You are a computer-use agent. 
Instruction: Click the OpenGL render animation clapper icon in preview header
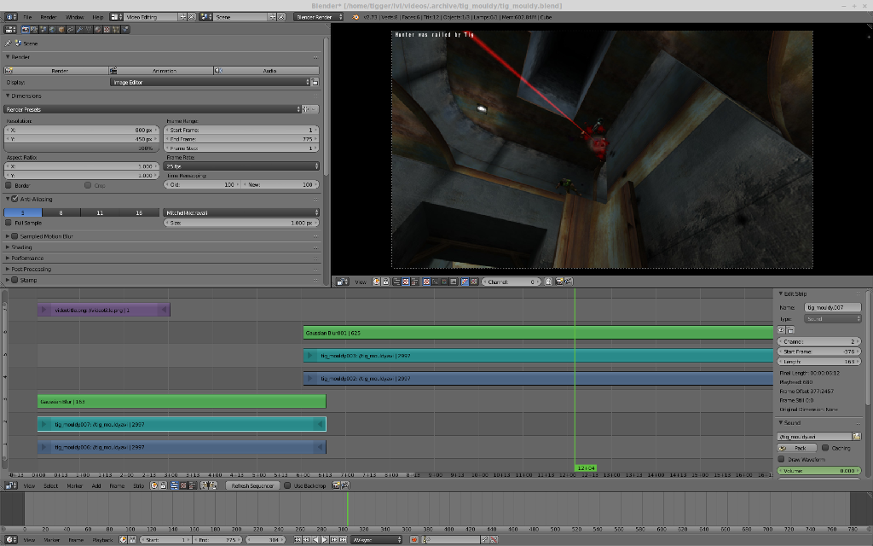[569, 282]
